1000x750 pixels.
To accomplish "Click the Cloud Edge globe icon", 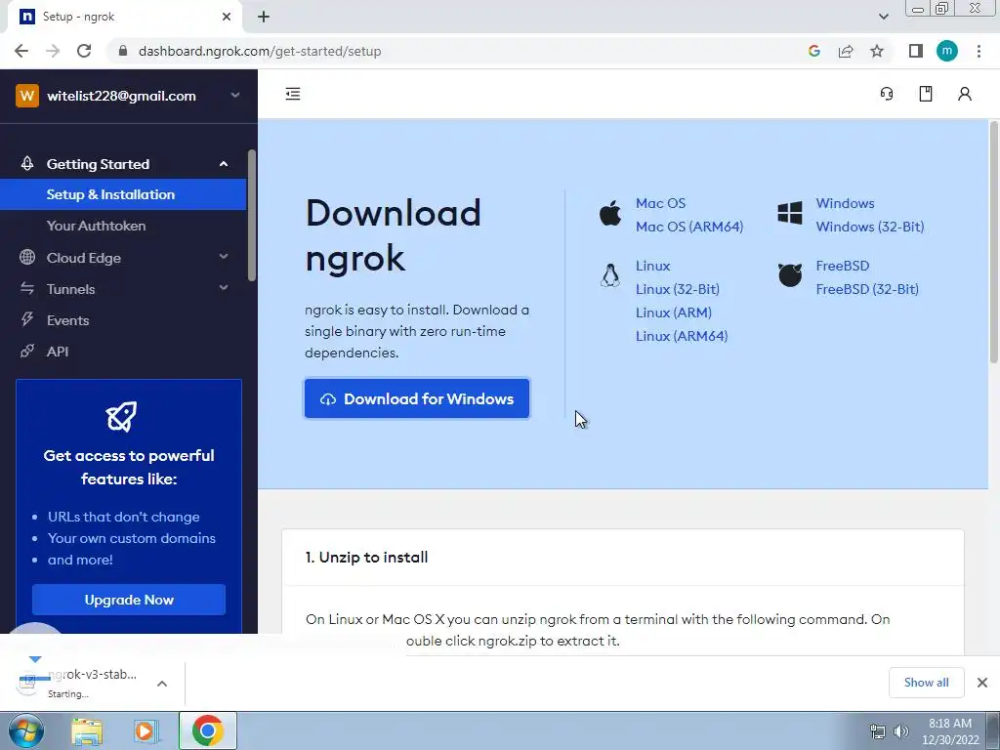I will pyautogui.click(x=26, y=257).
